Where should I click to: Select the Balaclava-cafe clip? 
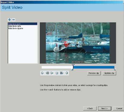tap(23, 26)
